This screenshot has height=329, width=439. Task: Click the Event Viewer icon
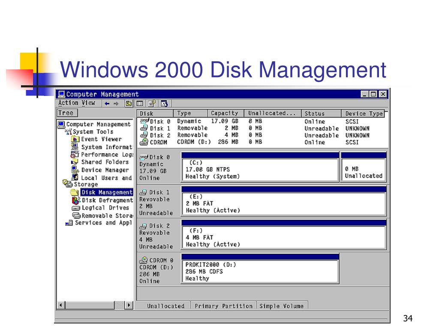point(75,139)
